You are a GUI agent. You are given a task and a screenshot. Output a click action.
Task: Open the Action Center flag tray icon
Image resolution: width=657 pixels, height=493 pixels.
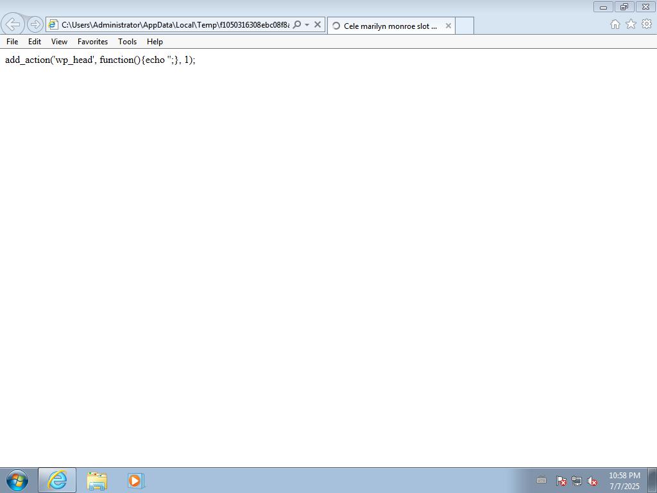561,481
